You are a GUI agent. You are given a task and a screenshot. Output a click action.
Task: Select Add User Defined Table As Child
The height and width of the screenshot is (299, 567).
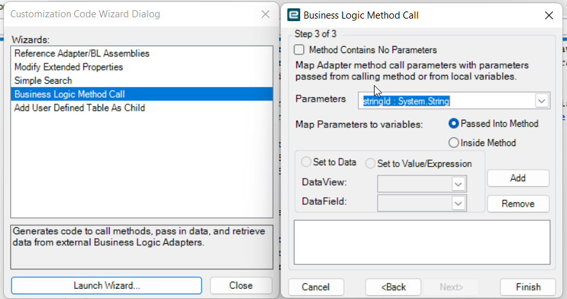click(142, 108)
